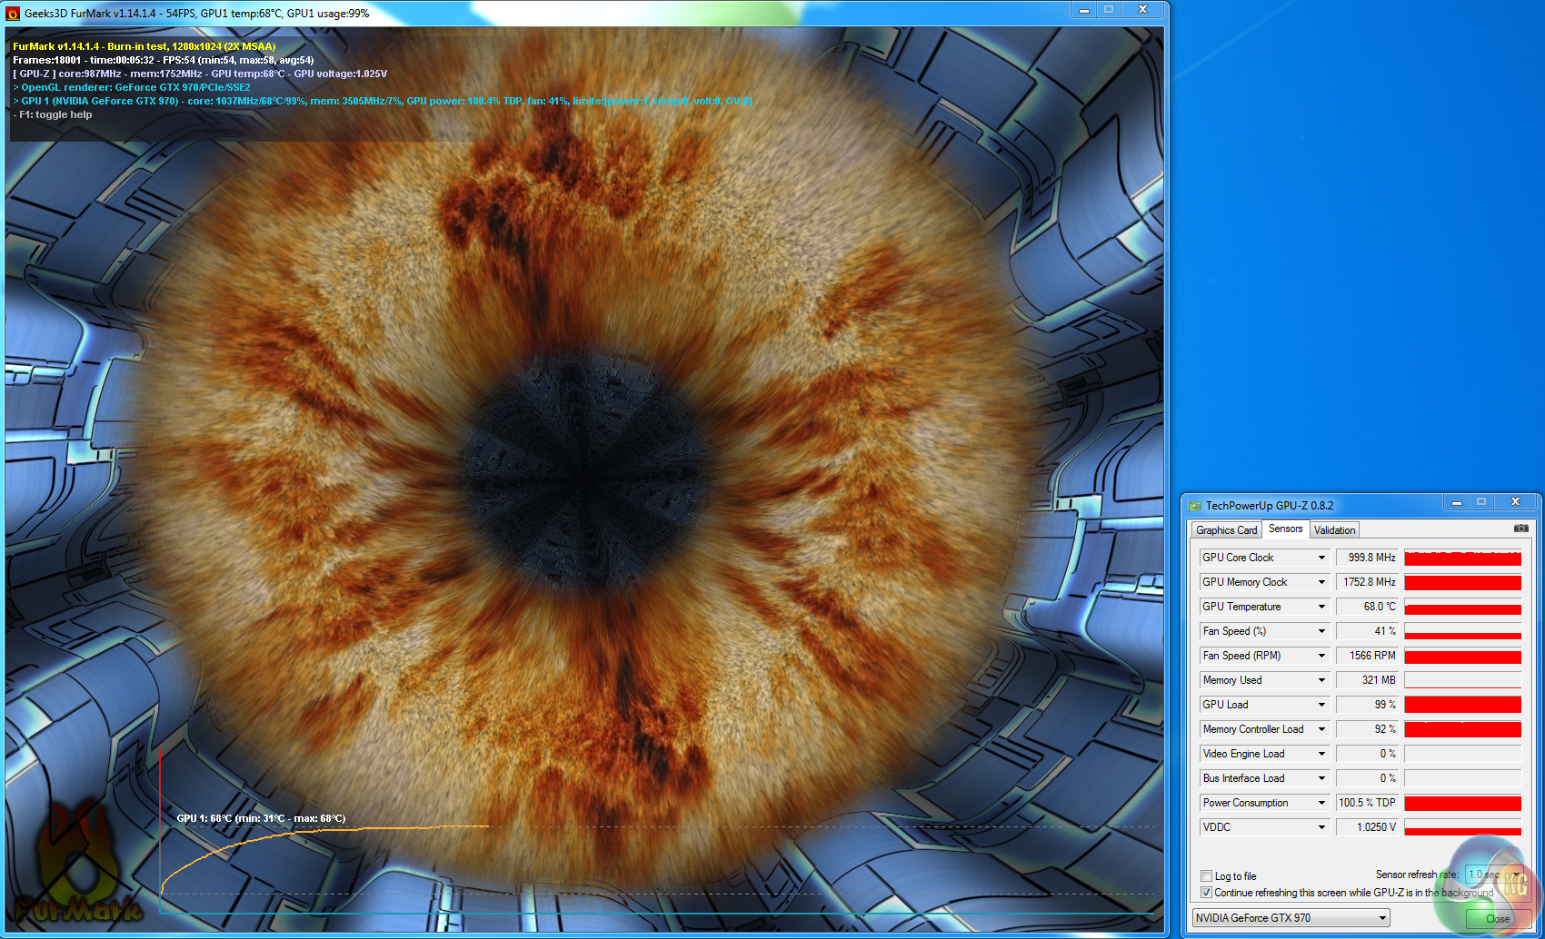Image resolution: width=1545 pixels, height=939 pixels.
Task: Open the Sensor refresh rate dropdown
Action: point(1515,875)
